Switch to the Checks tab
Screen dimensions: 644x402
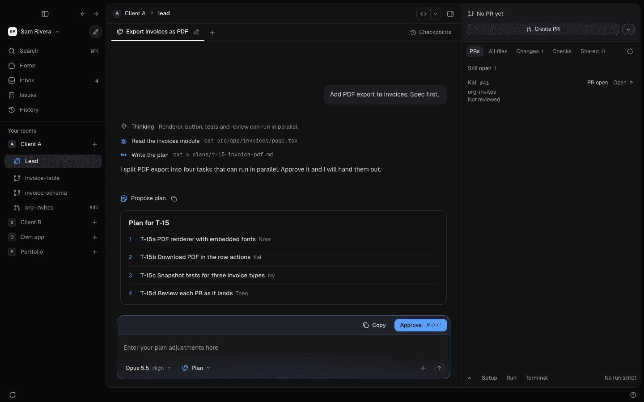pos(562,51)
